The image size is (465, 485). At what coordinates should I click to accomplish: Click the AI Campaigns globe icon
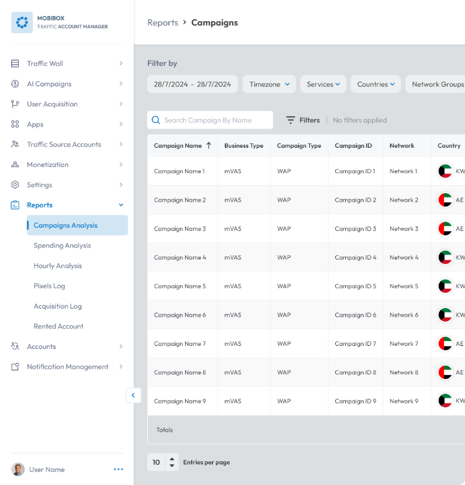click(x=15, y=84)
